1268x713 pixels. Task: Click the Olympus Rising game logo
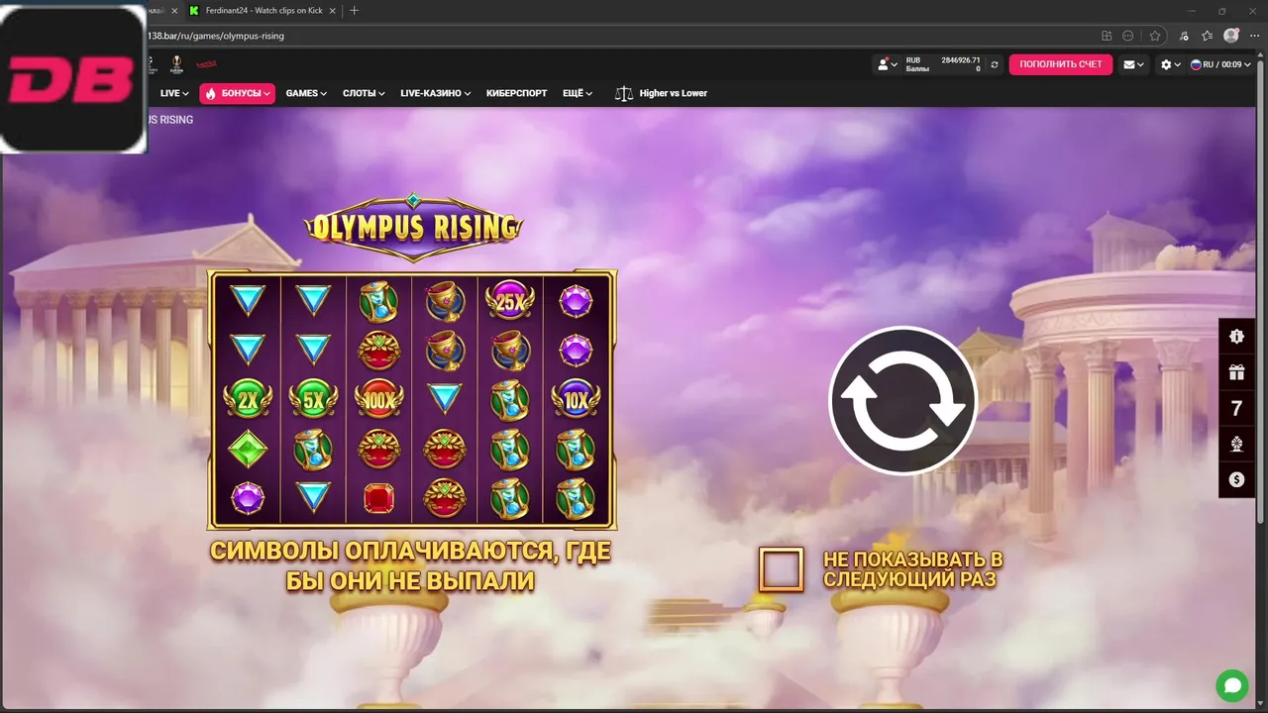pos(413,227)
